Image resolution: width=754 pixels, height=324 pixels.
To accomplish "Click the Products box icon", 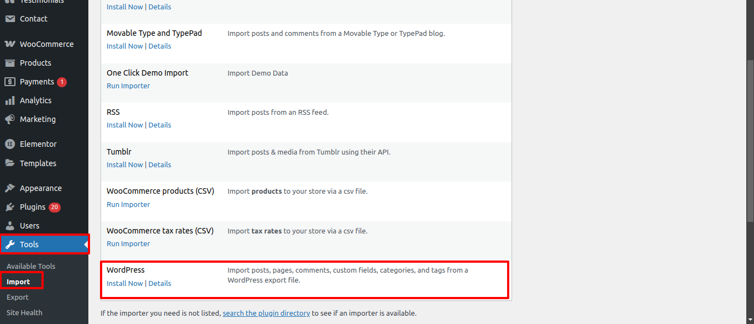I will (x=9, y=63).
